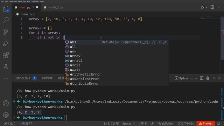
Task: Split the editor to the right
Action: [212, 7]
